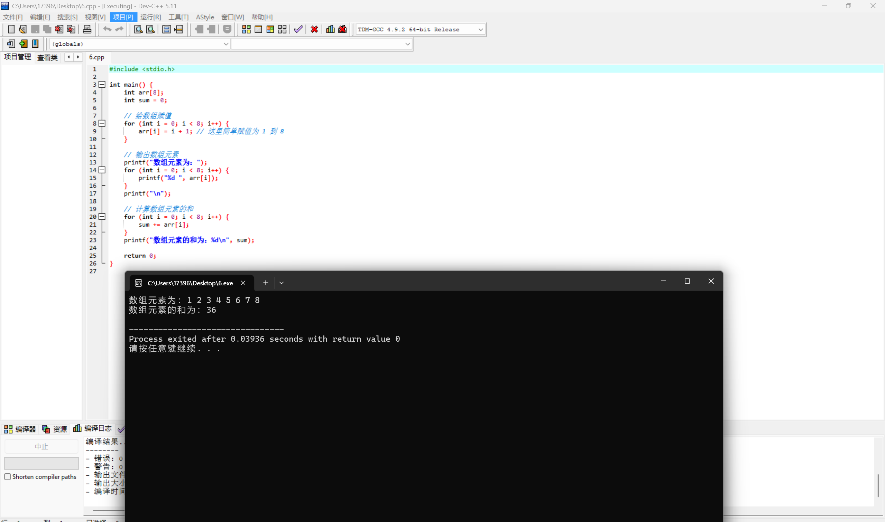885x522 pixels.
Task: Expand the (globals) scope dropdown
Action: click(225, 44)
